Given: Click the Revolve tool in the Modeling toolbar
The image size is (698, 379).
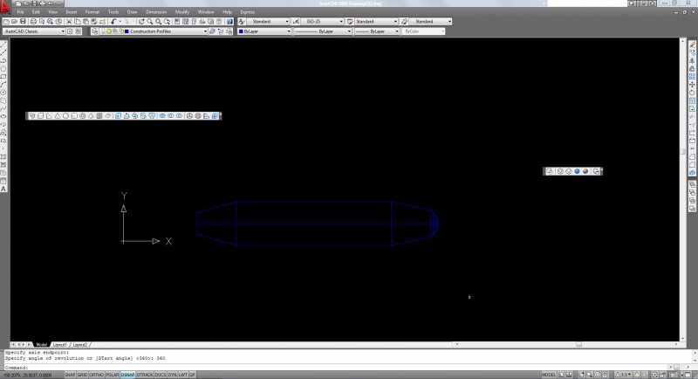Looking at the screenshot, I should point(143,116).
